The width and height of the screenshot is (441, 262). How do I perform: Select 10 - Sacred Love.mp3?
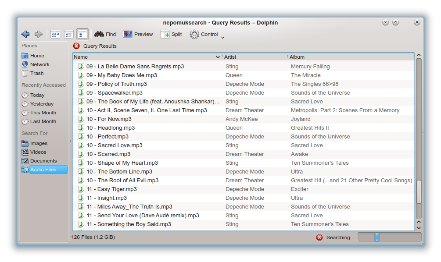[x=114, y=145]
